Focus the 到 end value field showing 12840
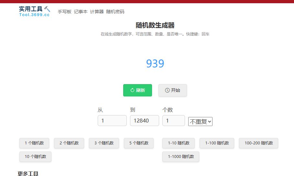The image size is (294, 176). click(145, 121)
